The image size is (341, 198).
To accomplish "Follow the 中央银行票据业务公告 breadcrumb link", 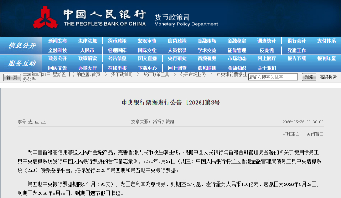I will 232,75.
